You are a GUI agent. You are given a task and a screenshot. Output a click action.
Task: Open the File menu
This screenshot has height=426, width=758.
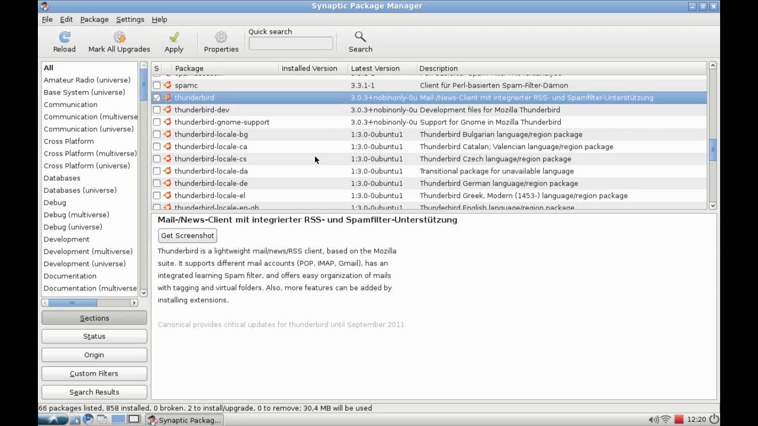point(47,20)
